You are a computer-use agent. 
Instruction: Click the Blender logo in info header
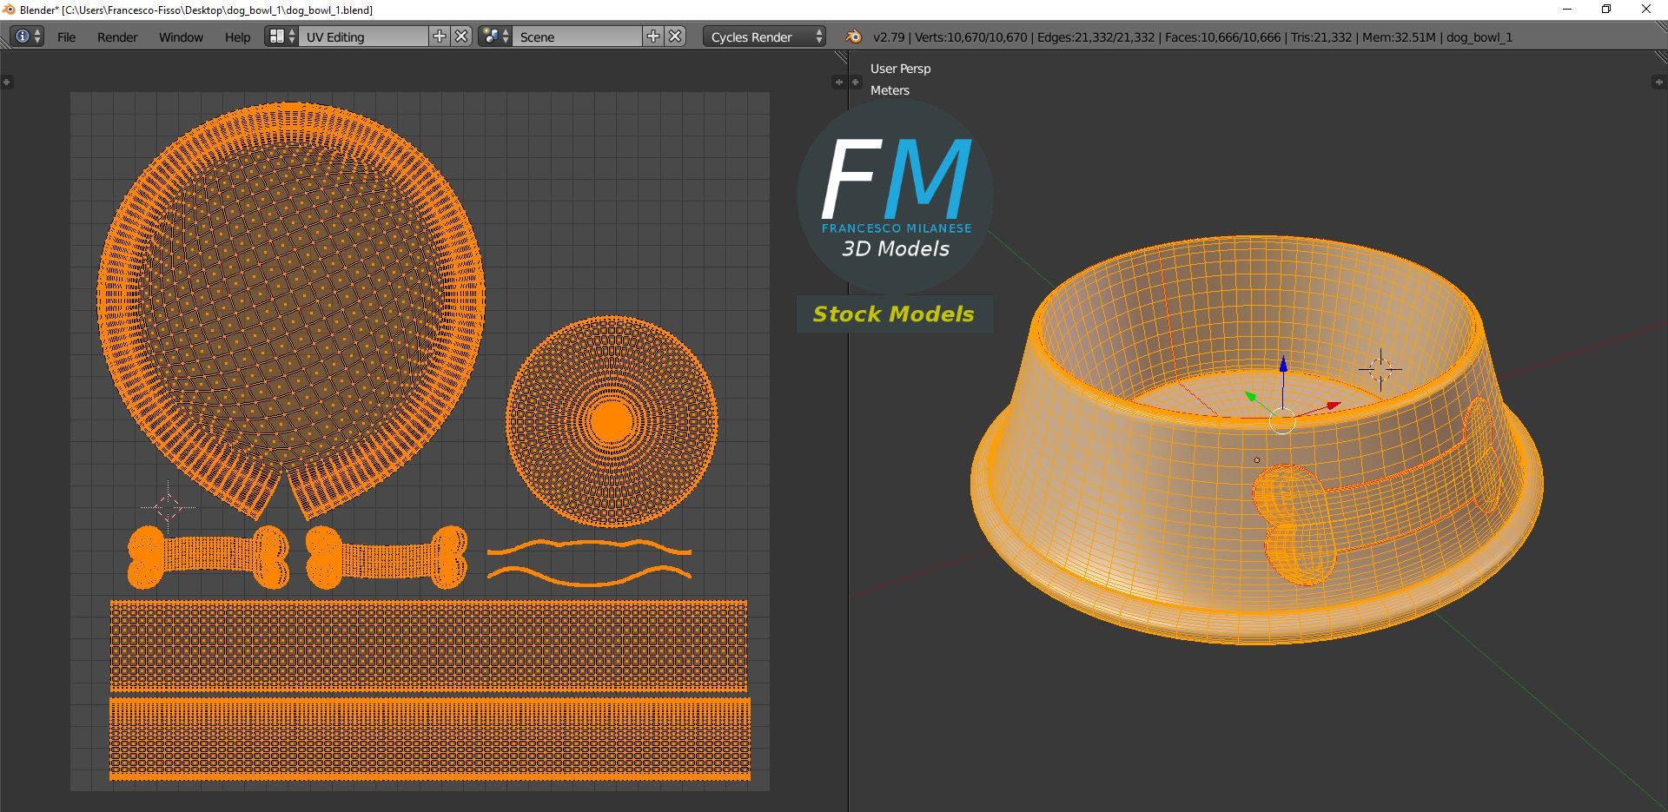tap(853, 36)
